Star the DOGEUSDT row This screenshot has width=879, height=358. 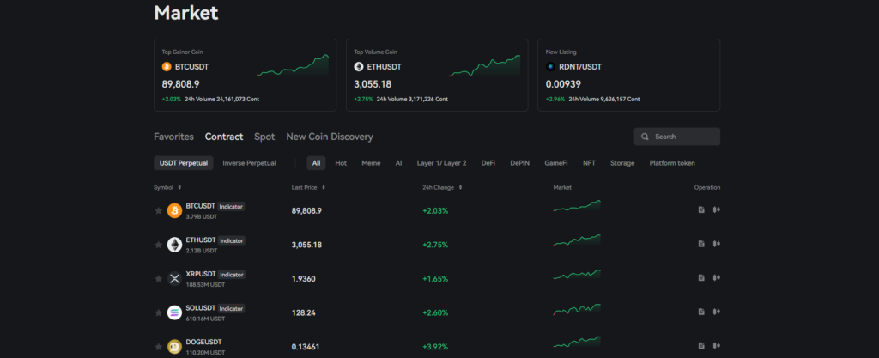pos(159,346)
